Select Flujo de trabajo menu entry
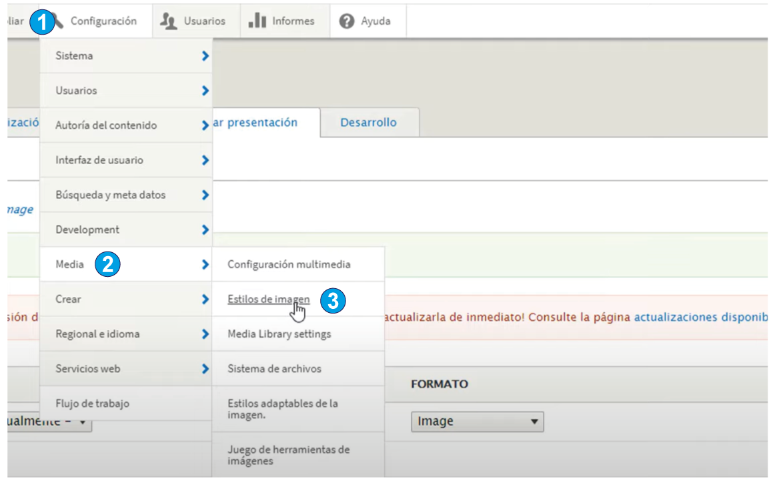The image size is (775, 481). (x=126, y=404)
